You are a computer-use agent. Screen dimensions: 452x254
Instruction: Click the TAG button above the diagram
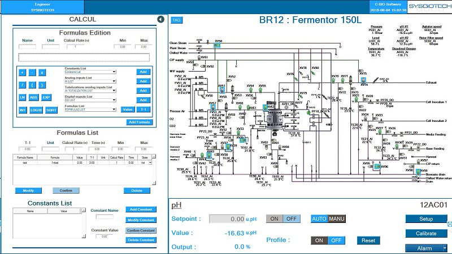(177, 20)
